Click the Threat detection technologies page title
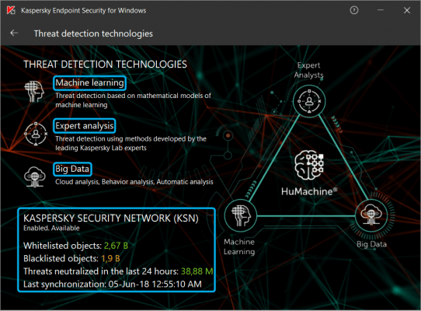This screenshot has width=421, height=311. tap(93, 33)
